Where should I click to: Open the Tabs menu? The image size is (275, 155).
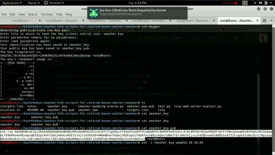(59, 14)
